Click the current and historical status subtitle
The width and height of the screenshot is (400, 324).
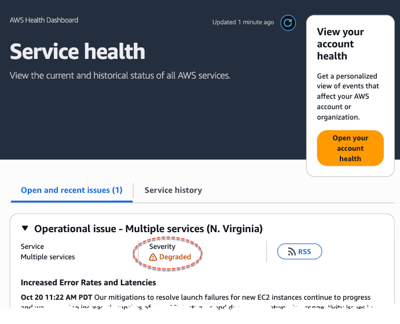coord(120,76)
